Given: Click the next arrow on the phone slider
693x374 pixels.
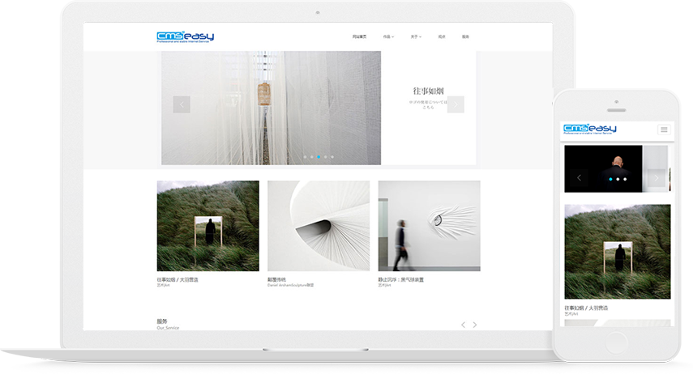Looking at the screenshot, I should click(x=657, y=178).
